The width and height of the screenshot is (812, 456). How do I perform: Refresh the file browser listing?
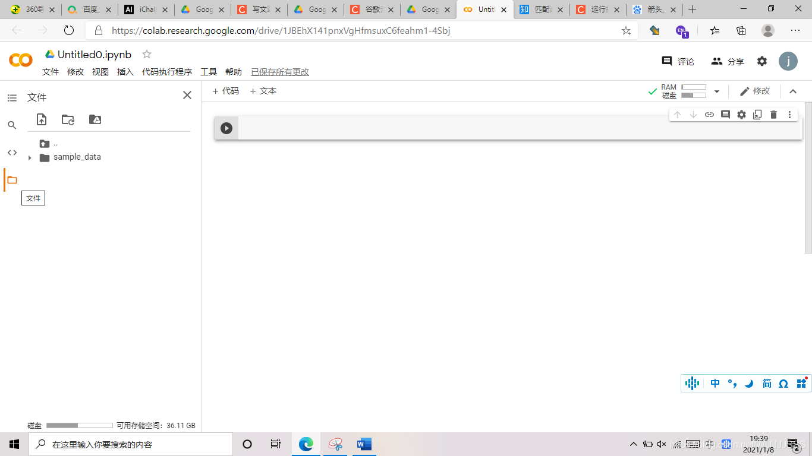pos(68,119)
